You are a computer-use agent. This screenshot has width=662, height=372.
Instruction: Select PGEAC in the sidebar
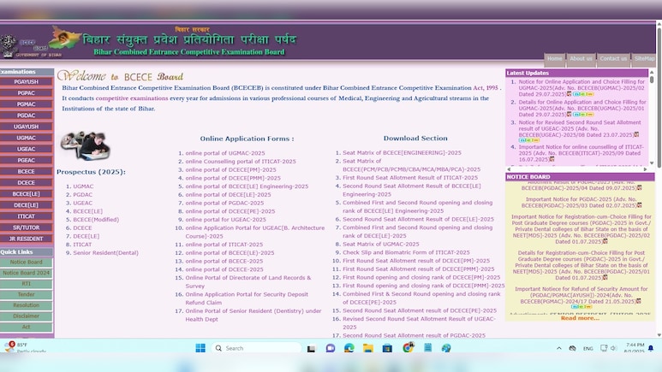tap(27, 160)
